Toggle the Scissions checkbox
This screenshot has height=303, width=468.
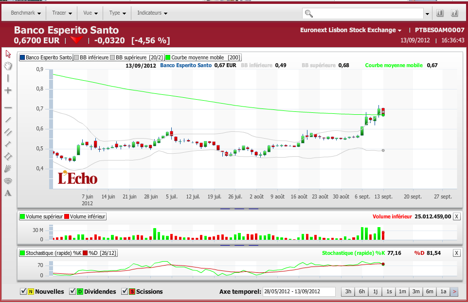pyautogui.click(x=125, y=291)
